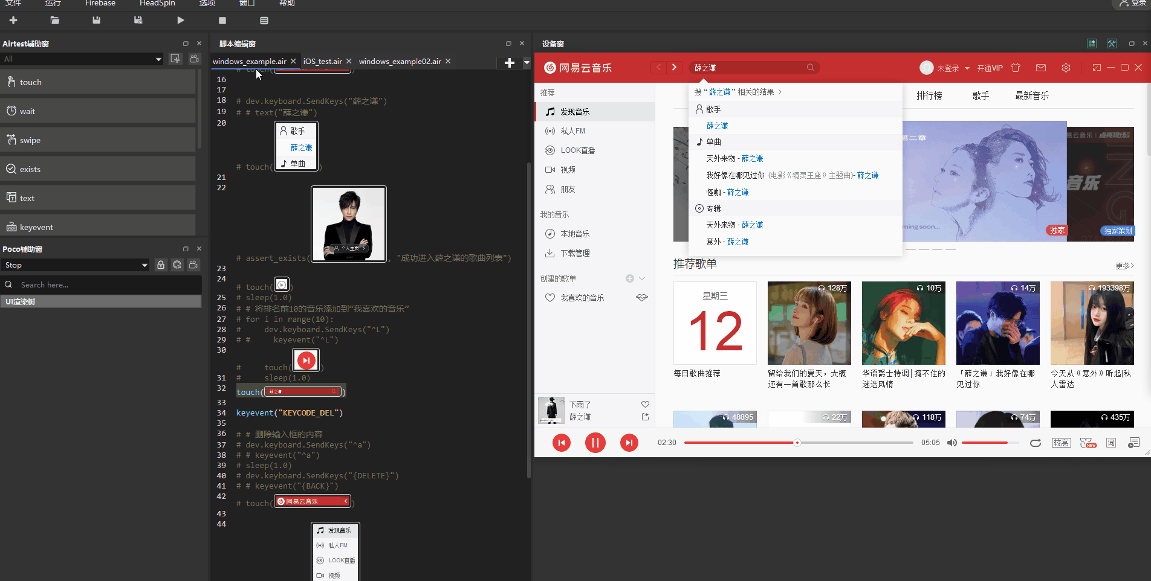Select 发现音乐 in the music sidebar
This screenshot has width=1151, height=581.
click(595, 112)
